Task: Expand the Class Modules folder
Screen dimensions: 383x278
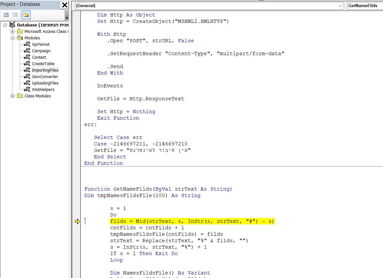Action: point(13,96)
